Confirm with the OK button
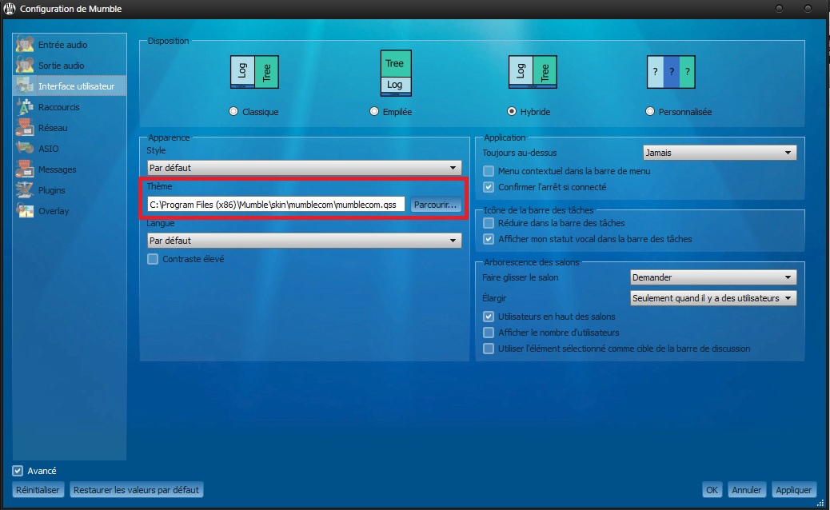 [712, 490]
